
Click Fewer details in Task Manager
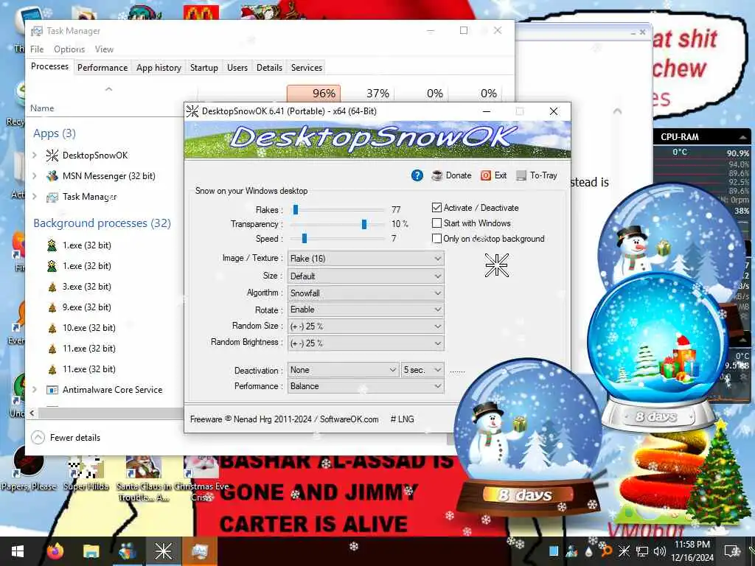66,438
